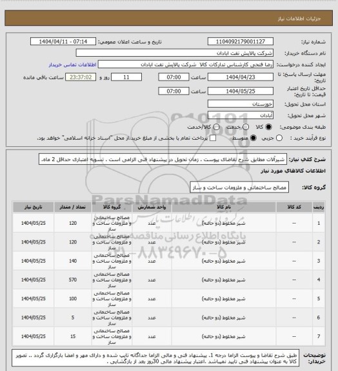The image size is (338, 371).
Task: Click the quantity 15 cell in row 7
Action: [73, 336]
